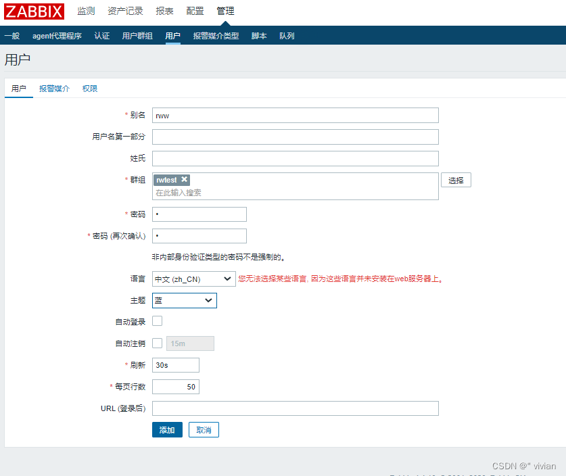Go to 报警媒介类型 submenu
The image size is (566, 476).
point(216,36)
